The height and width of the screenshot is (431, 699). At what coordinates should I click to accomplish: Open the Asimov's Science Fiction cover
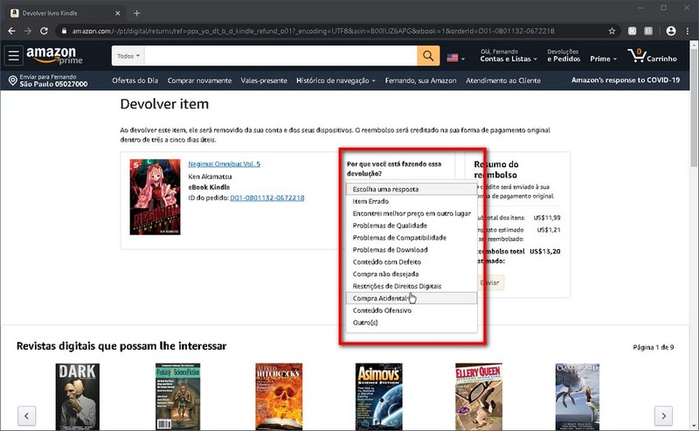pos(379,397)
